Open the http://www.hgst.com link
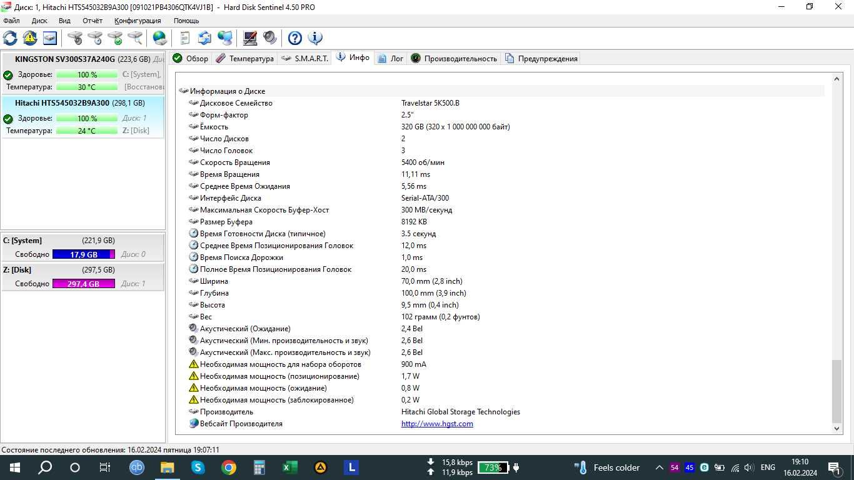Viewport: 854px width, 480px height. [437, 424]
